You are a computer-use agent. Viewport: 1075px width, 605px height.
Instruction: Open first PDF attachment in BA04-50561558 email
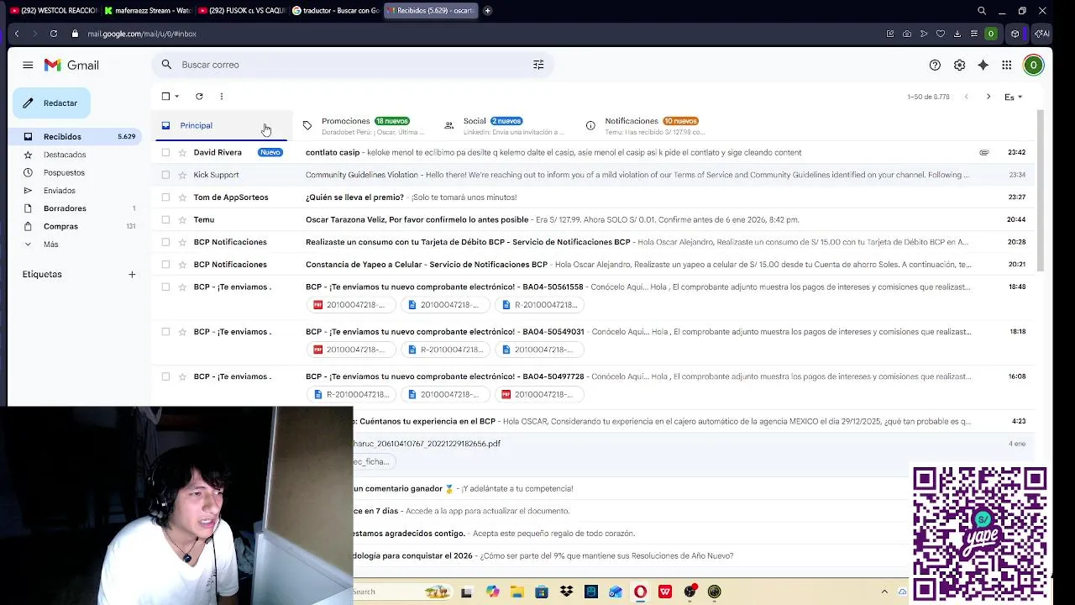pyautogui.click(x=350, y=305)
